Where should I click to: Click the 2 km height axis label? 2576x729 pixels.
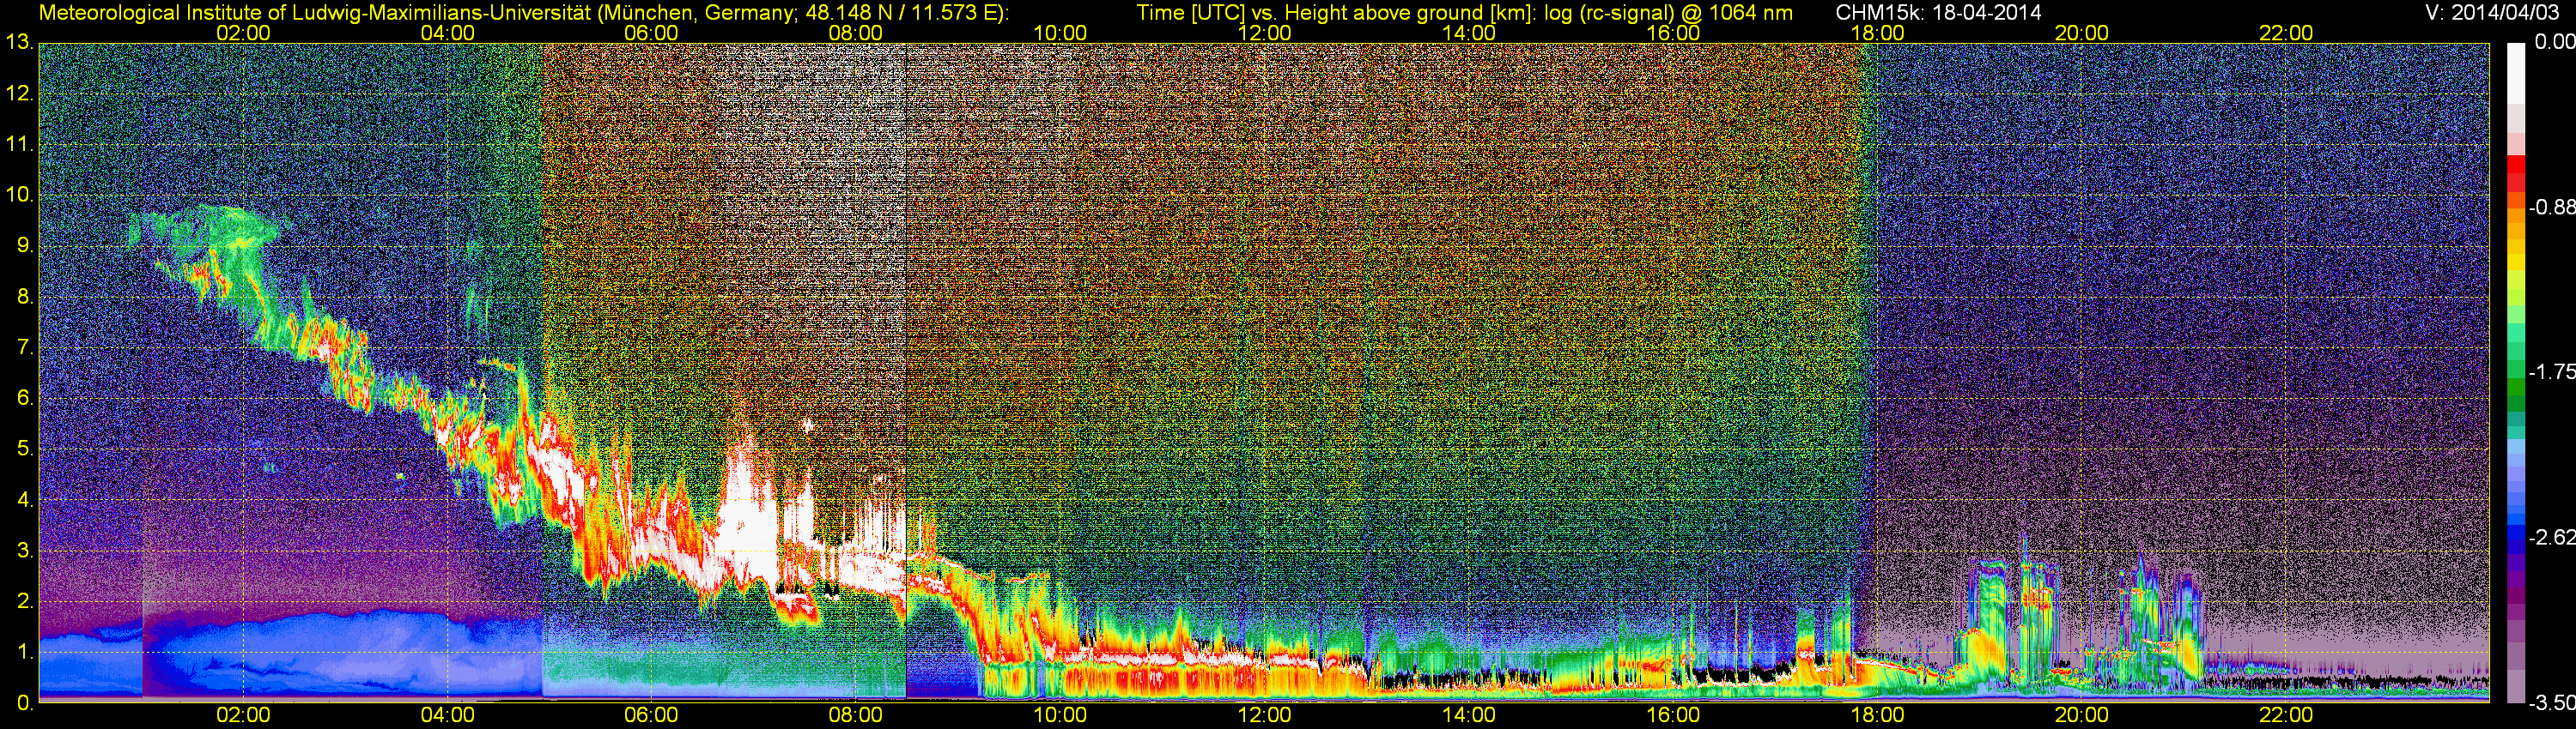click(x=25, y=601)
